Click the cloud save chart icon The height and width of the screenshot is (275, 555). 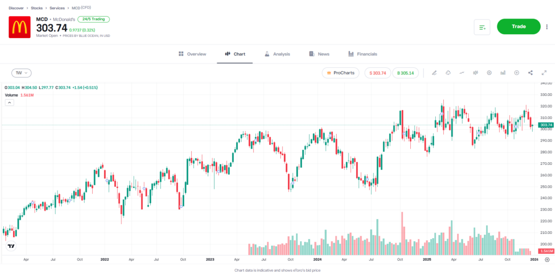point(448,73)
